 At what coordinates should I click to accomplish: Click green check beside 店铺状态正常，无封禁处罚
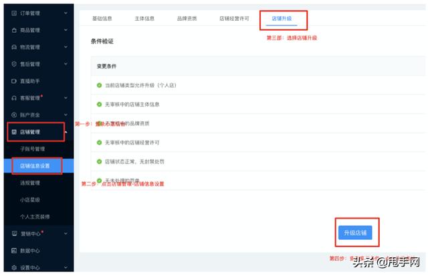(99, 161)
